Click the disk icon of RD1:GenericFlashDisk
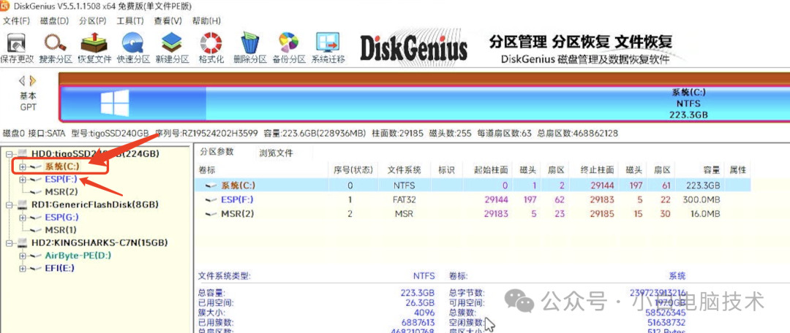The height and width of the screenshot is (333, 790). (x=23, y=204)
